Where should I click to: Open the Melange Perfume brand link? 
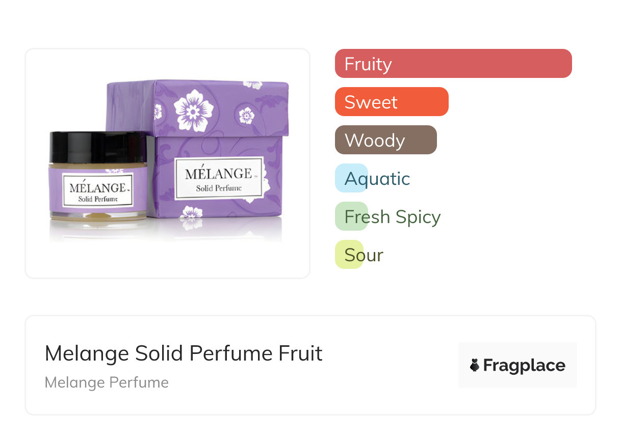tap(107, 382)
